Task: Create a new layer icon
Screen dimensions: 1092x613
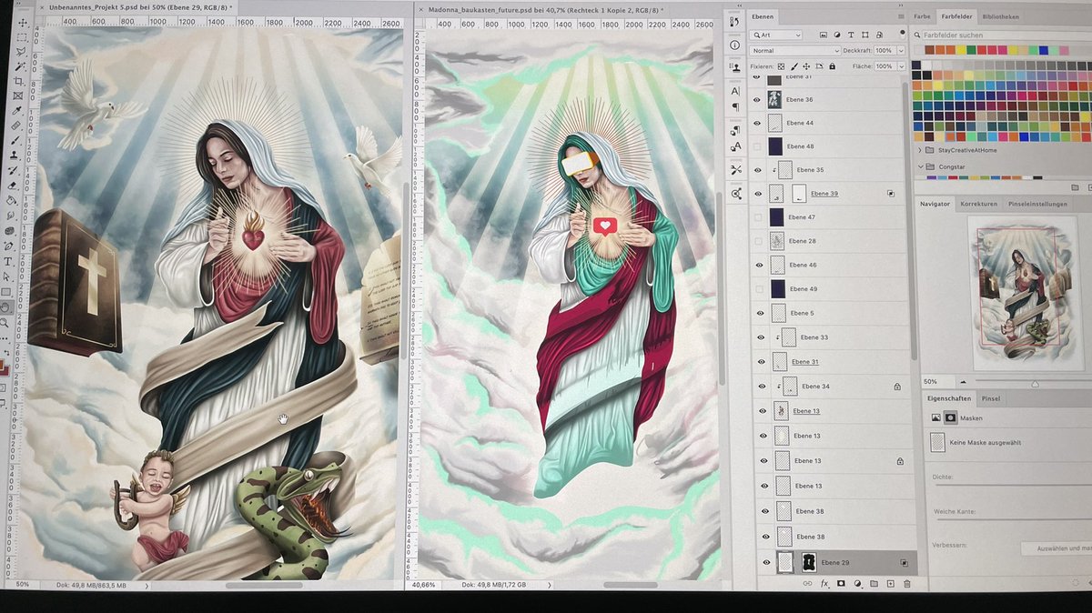Action: 891,584
